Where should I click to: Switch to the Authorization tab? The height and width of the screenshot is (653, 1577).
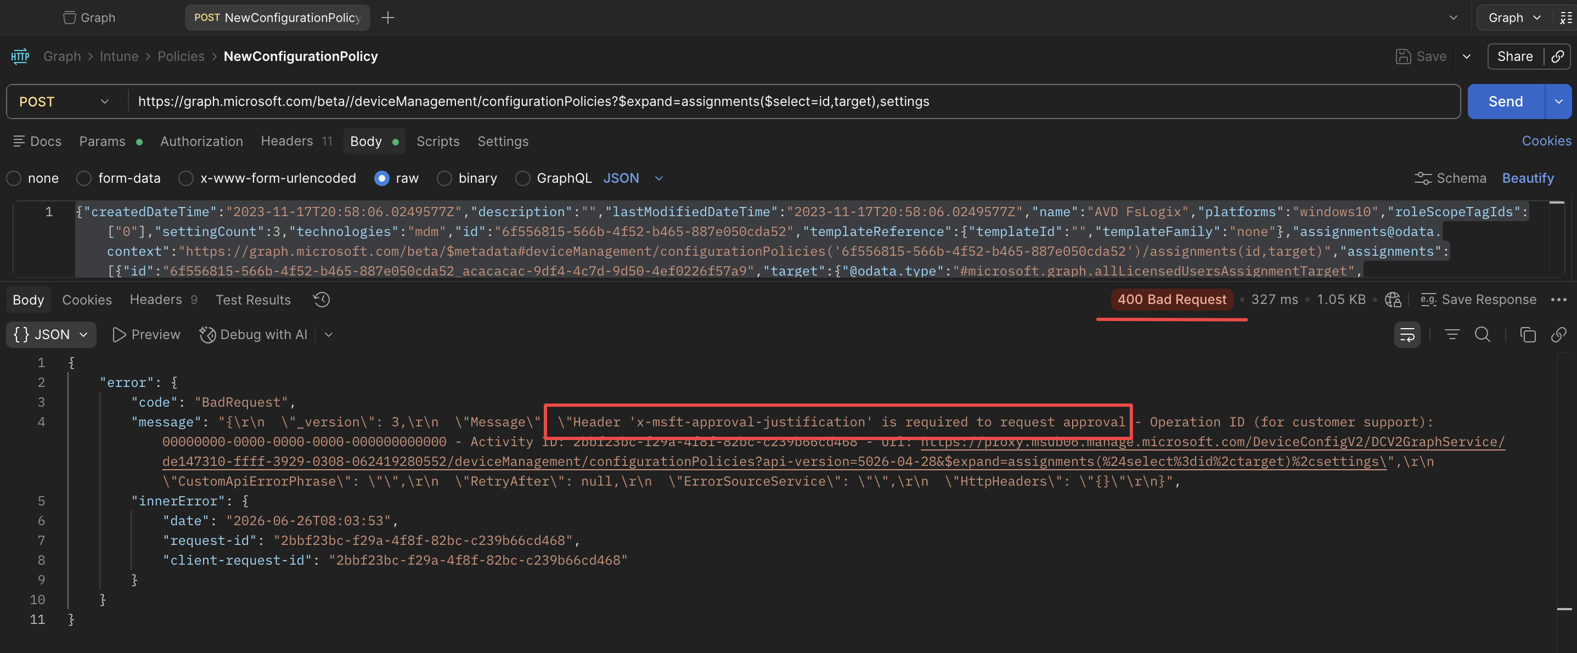tap(201, 142)
